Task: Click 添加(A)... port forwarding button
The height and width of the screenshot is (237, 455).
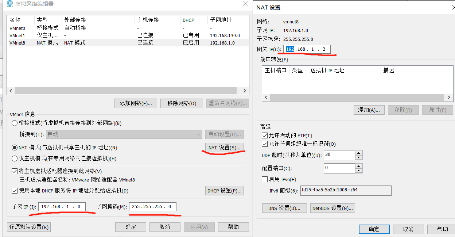Action: 369,110
